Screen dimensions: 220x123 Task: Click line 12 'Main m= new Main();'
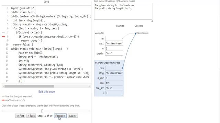pos(31,53)
